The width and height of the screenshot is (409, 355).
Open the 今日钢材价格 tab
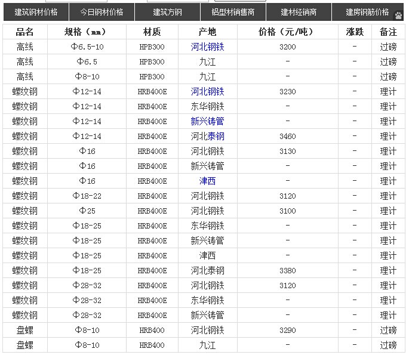[x=102, y=12]
